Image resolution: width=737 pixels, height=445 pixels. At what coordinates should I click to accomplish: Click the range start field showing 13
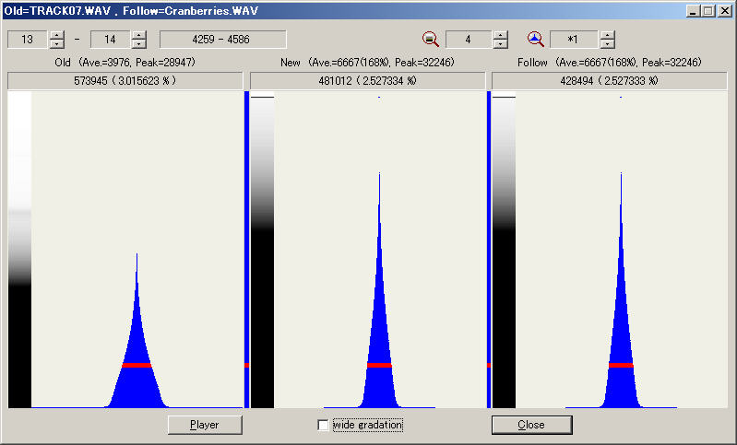click(x=28, y=40)
